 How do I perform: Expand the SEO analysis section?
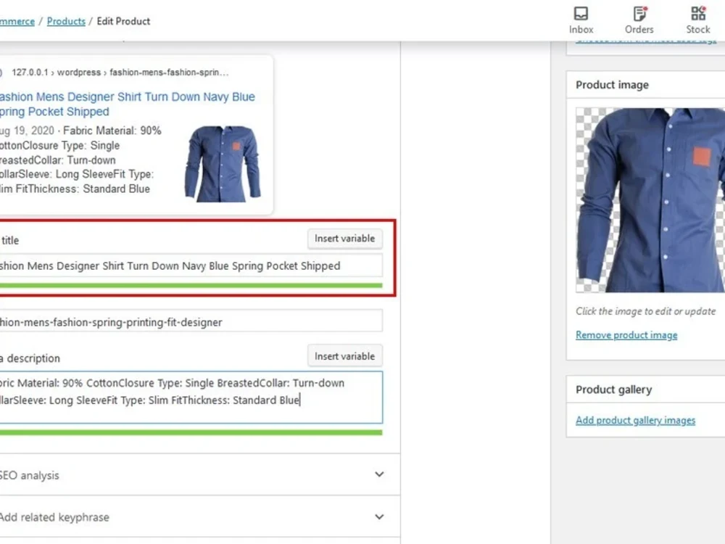199,474
